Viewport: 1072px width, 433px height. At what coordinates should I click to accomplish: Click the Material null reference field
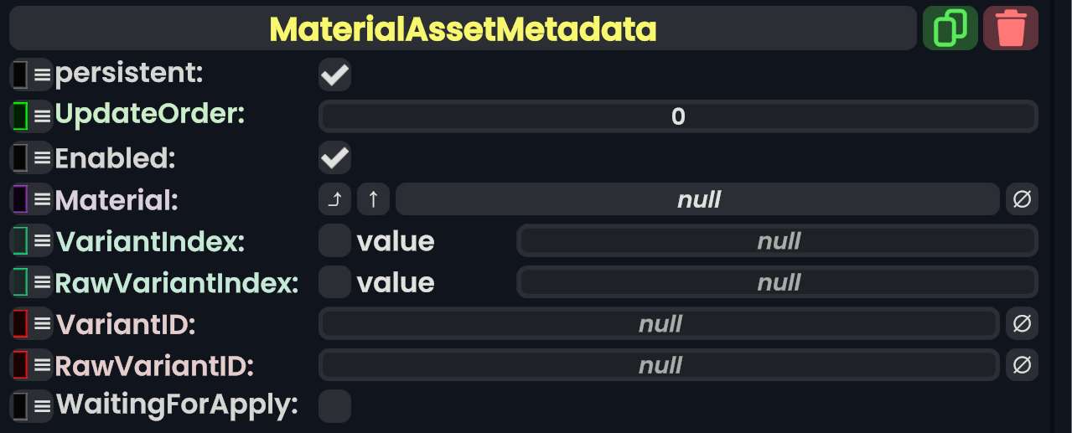tap(697, 199)
